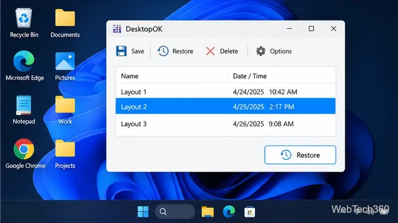
Task: Click the DesktopOK app icon in title bar
Action: point(117,29)
